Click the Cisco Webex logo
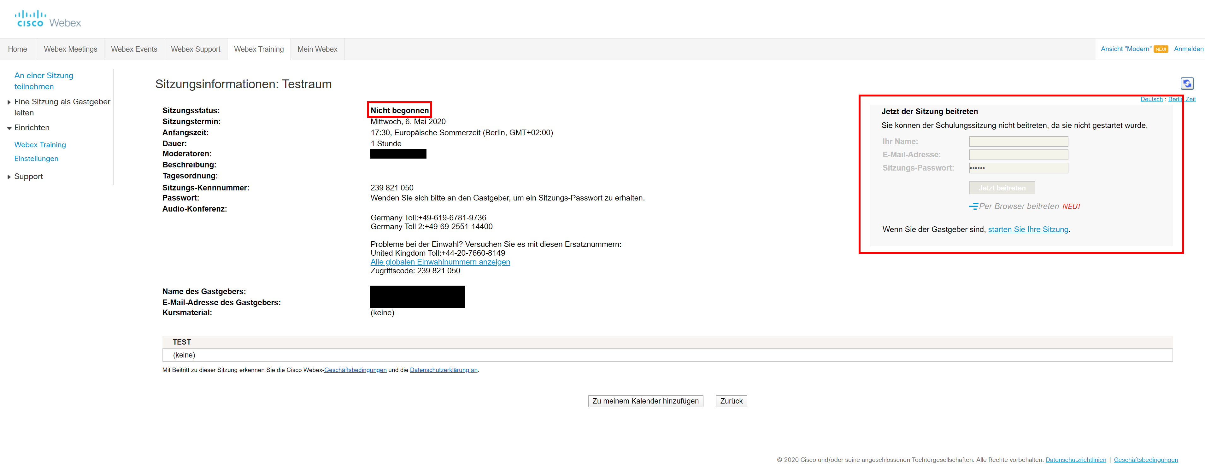1205x471 pixels. coord(48,19)
